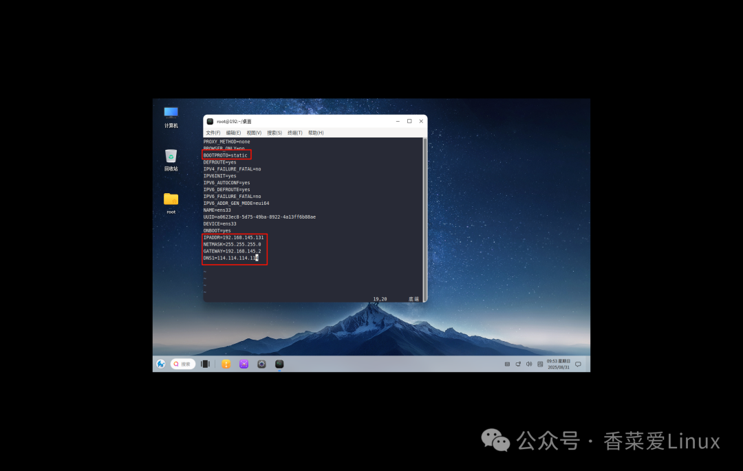
Task: Select the 回收站 recycle bin icon
Action: click(x=171, y=160)
